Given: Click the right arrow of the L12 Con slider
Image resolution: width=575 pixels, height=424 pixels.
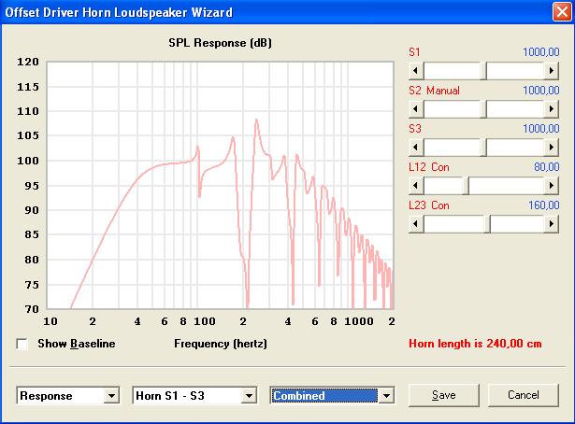Looking at the screenshot, I should 552,186.
